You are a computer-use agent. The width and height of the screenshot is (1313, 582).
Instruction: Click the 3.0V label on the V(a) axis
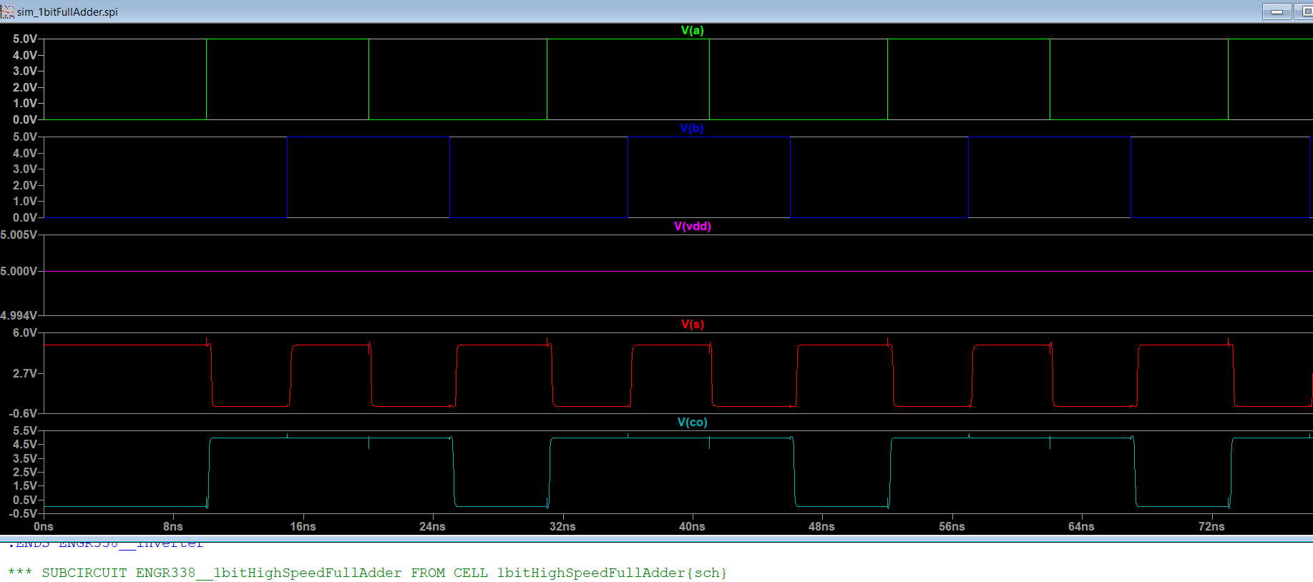pyautogui.click(x=24, y=71)
